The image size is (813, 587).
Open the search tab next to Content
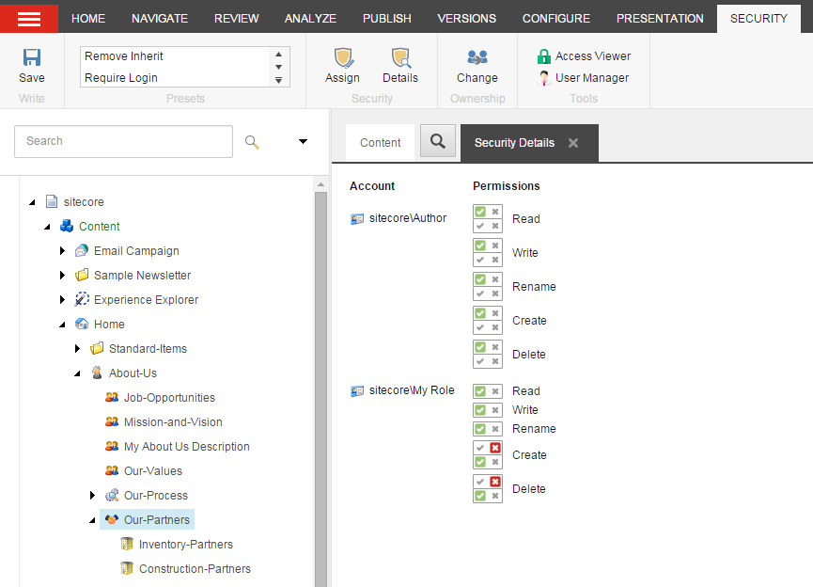[x=437, y=142]
